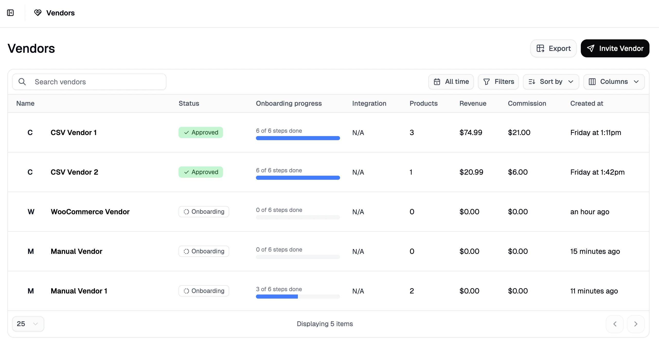This screenshot has height=340, width=659.
Task: Open the Filters panel
Action: point(498,82)
